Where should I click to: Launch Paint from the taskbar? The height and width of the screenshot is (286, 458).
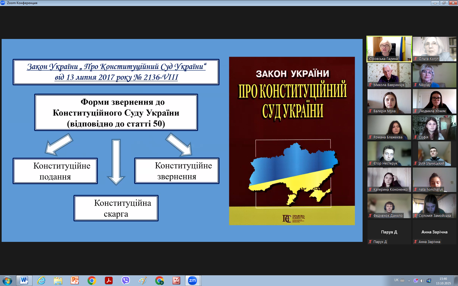point(142,280)
